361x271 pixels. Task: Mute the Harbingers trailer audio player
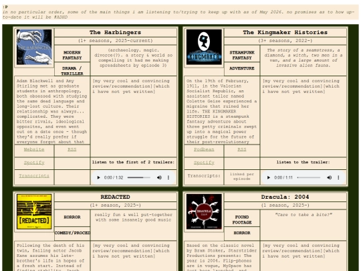[x=159, y=177]
